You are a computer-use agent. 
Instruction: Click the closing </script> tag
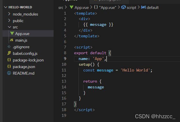[x=84, y=110]
